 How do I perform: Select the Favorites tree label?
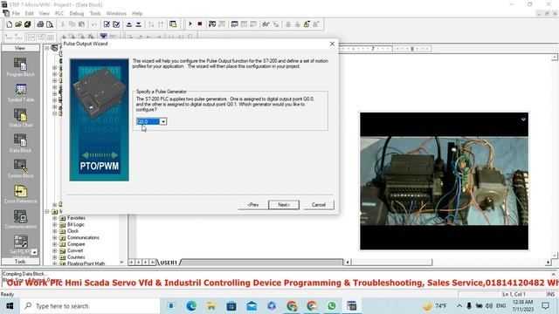click(76, 218)
